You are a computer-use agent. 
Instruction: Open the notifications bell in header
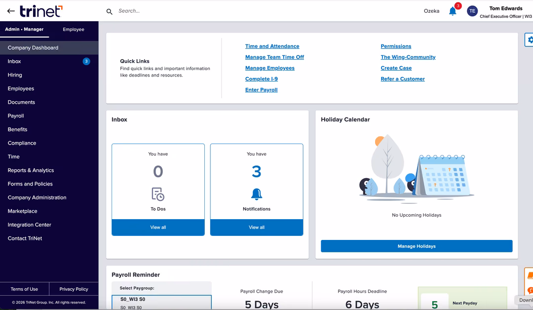(453, 11)
